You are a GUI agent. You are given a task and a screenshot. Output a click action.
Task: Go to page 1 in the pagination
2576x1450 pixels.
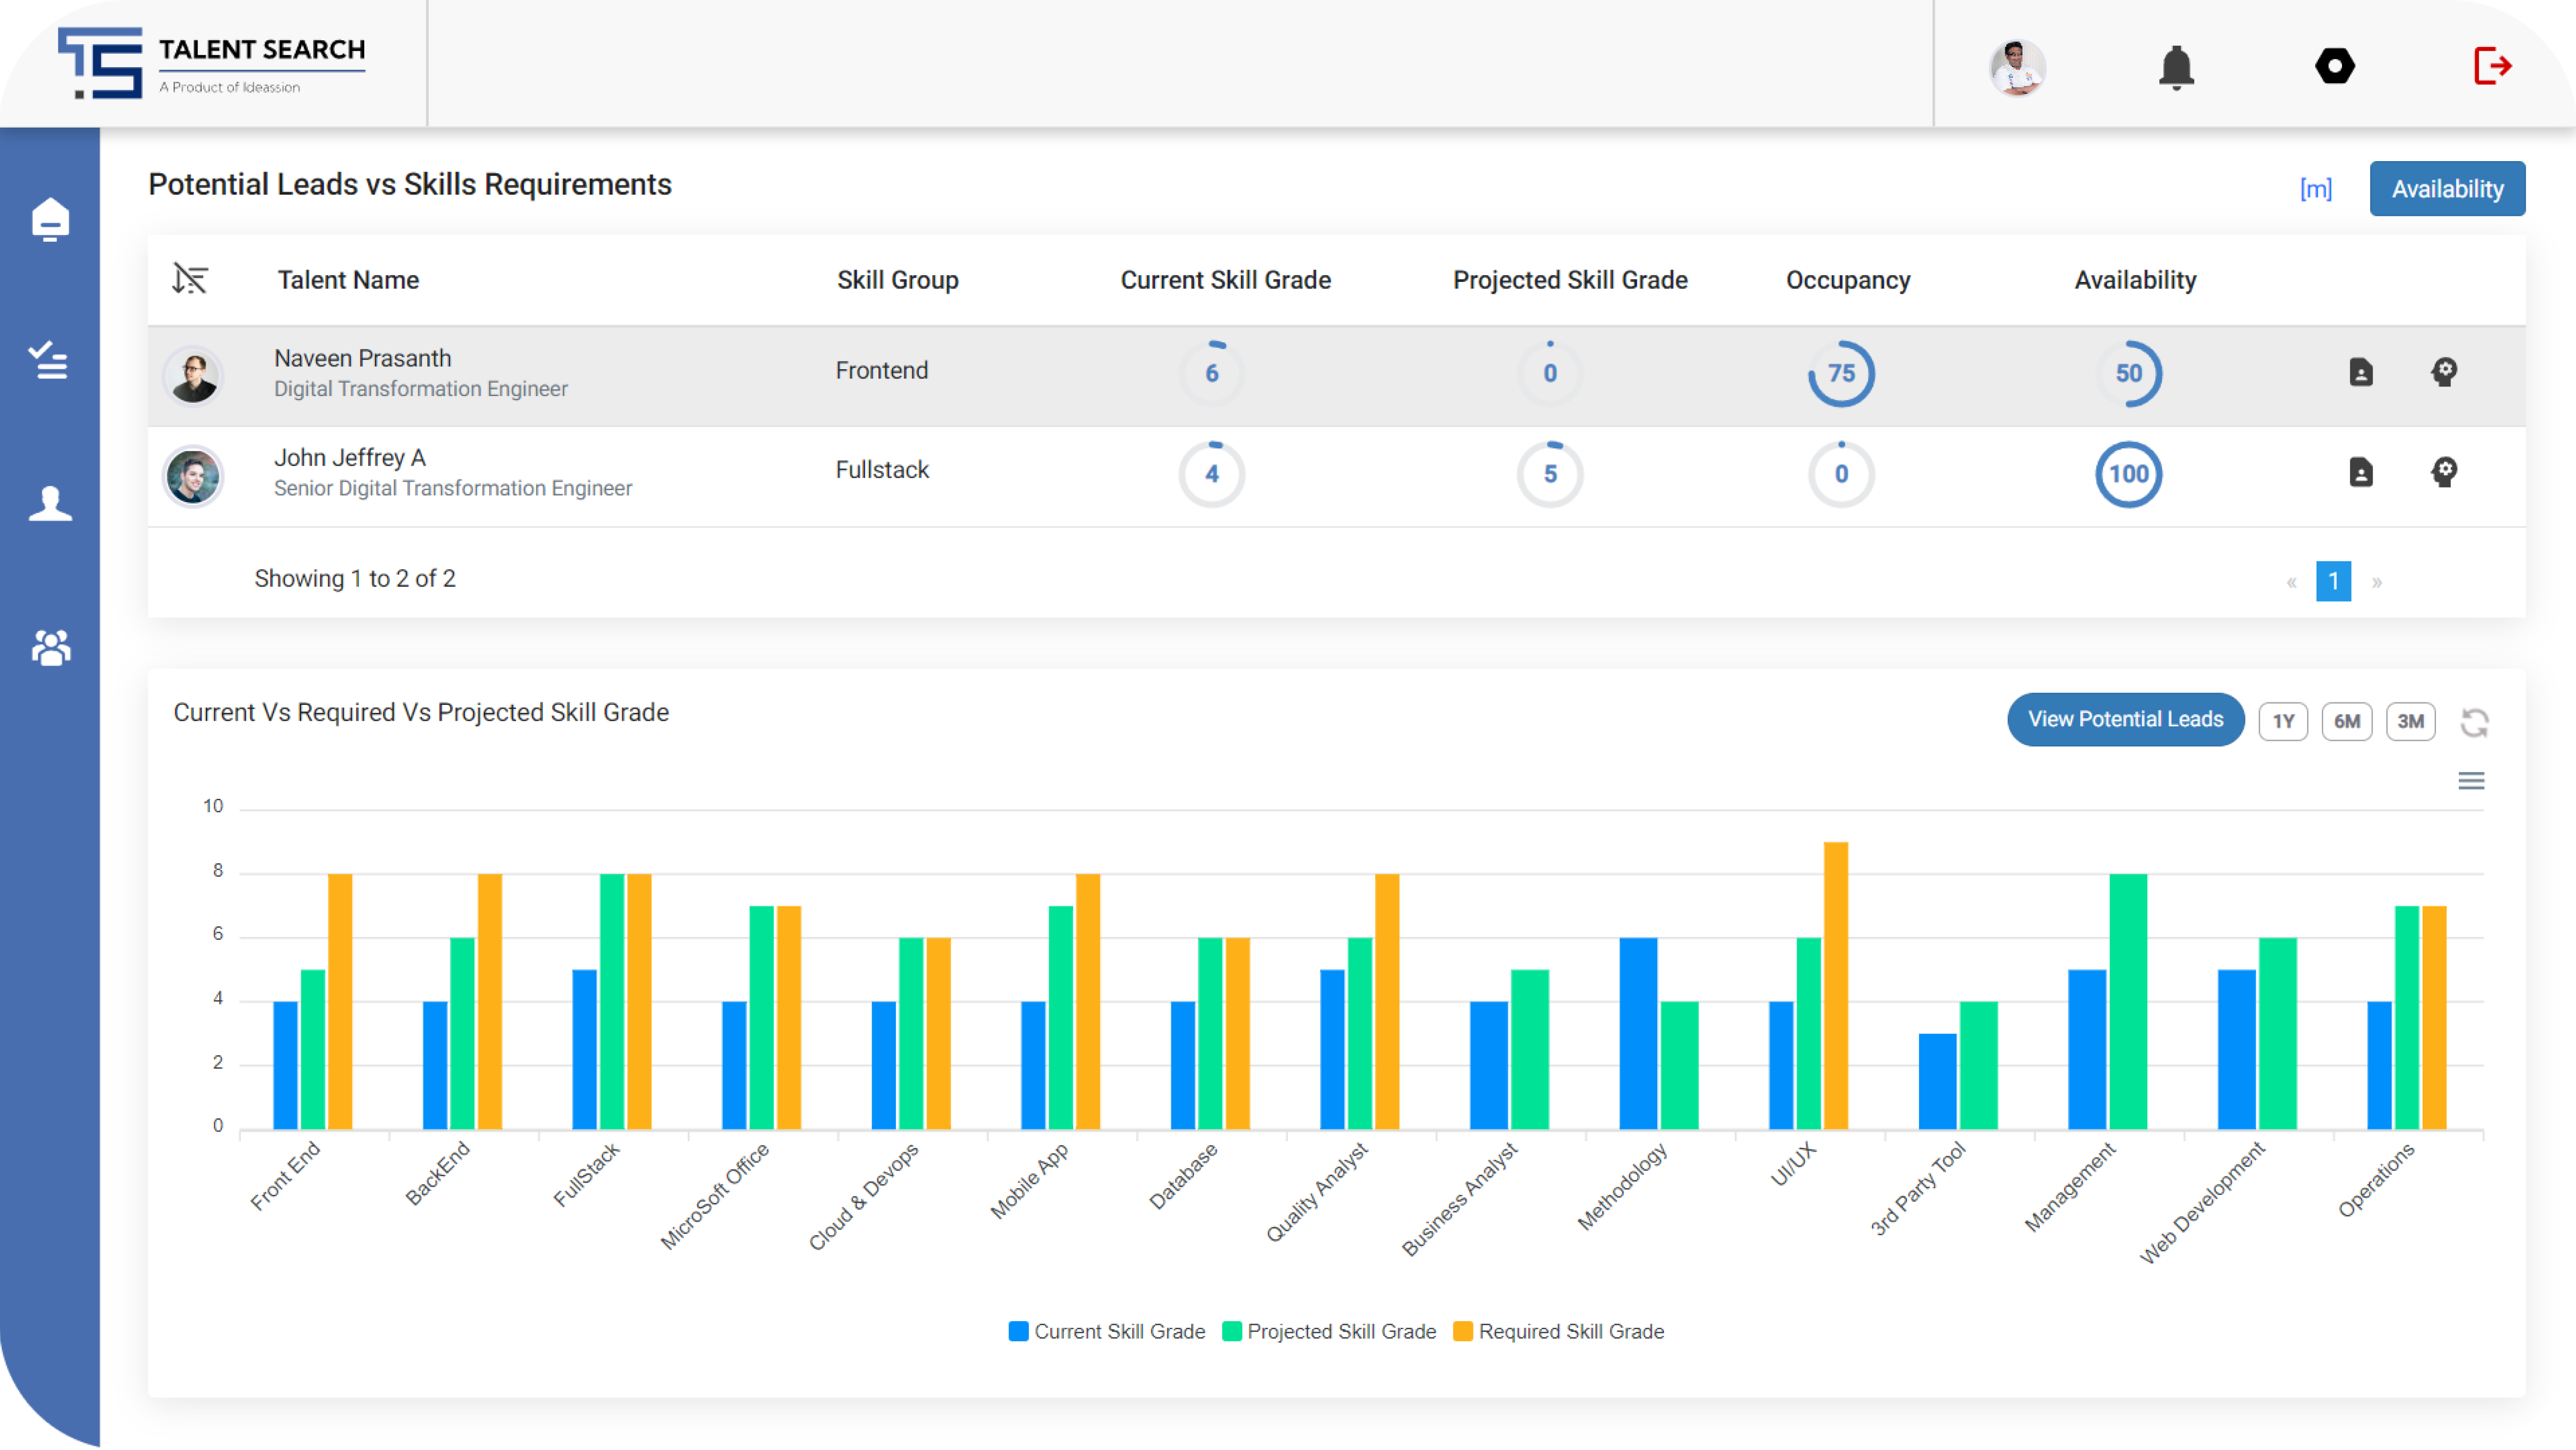[x=2333, y=581]
